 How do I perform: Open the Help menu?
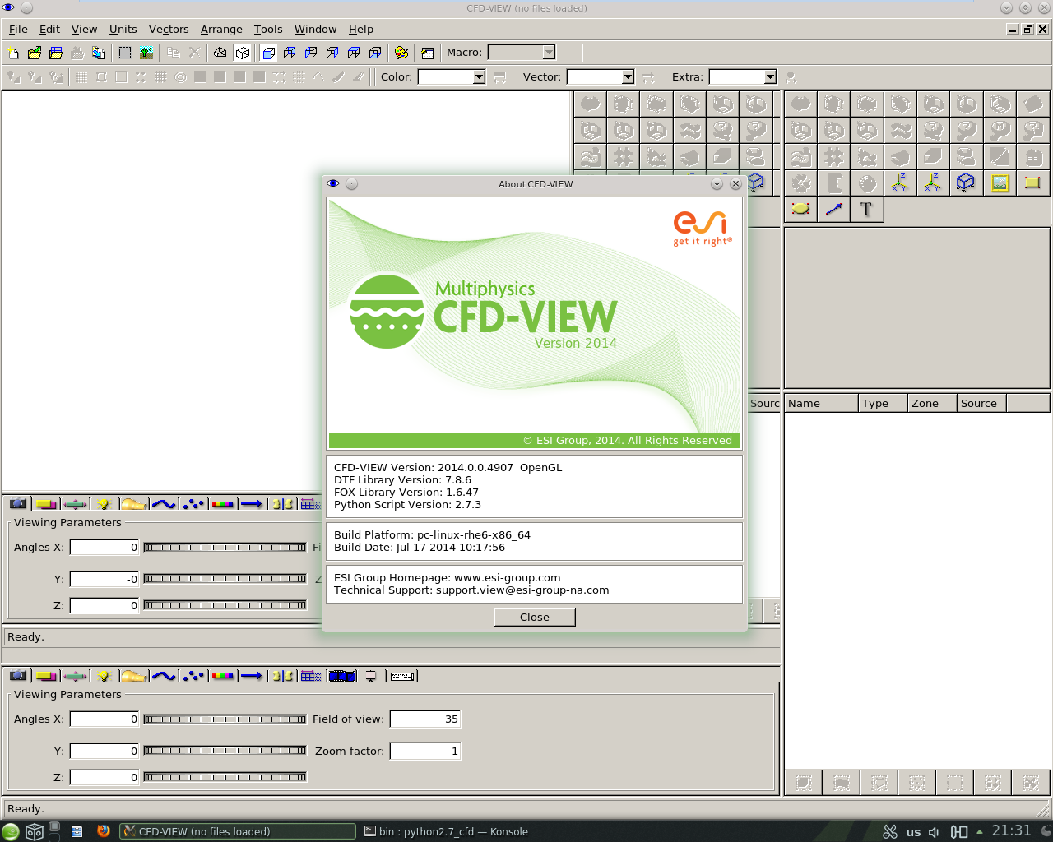point(360,29)
